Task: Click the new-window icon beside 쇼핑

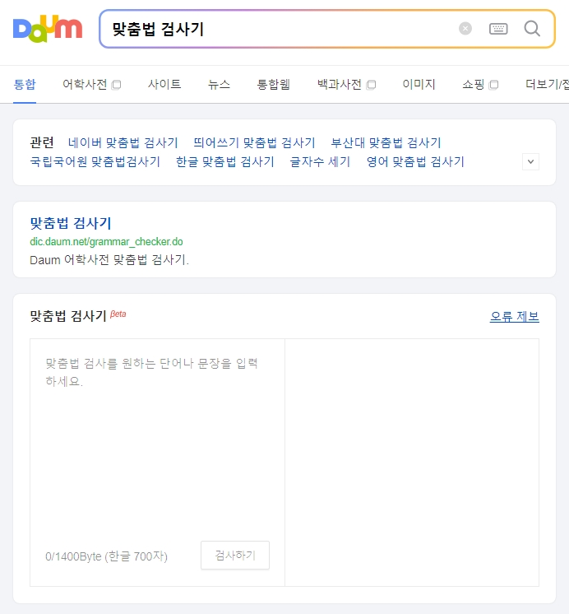Action: click(x=494, y=85)
